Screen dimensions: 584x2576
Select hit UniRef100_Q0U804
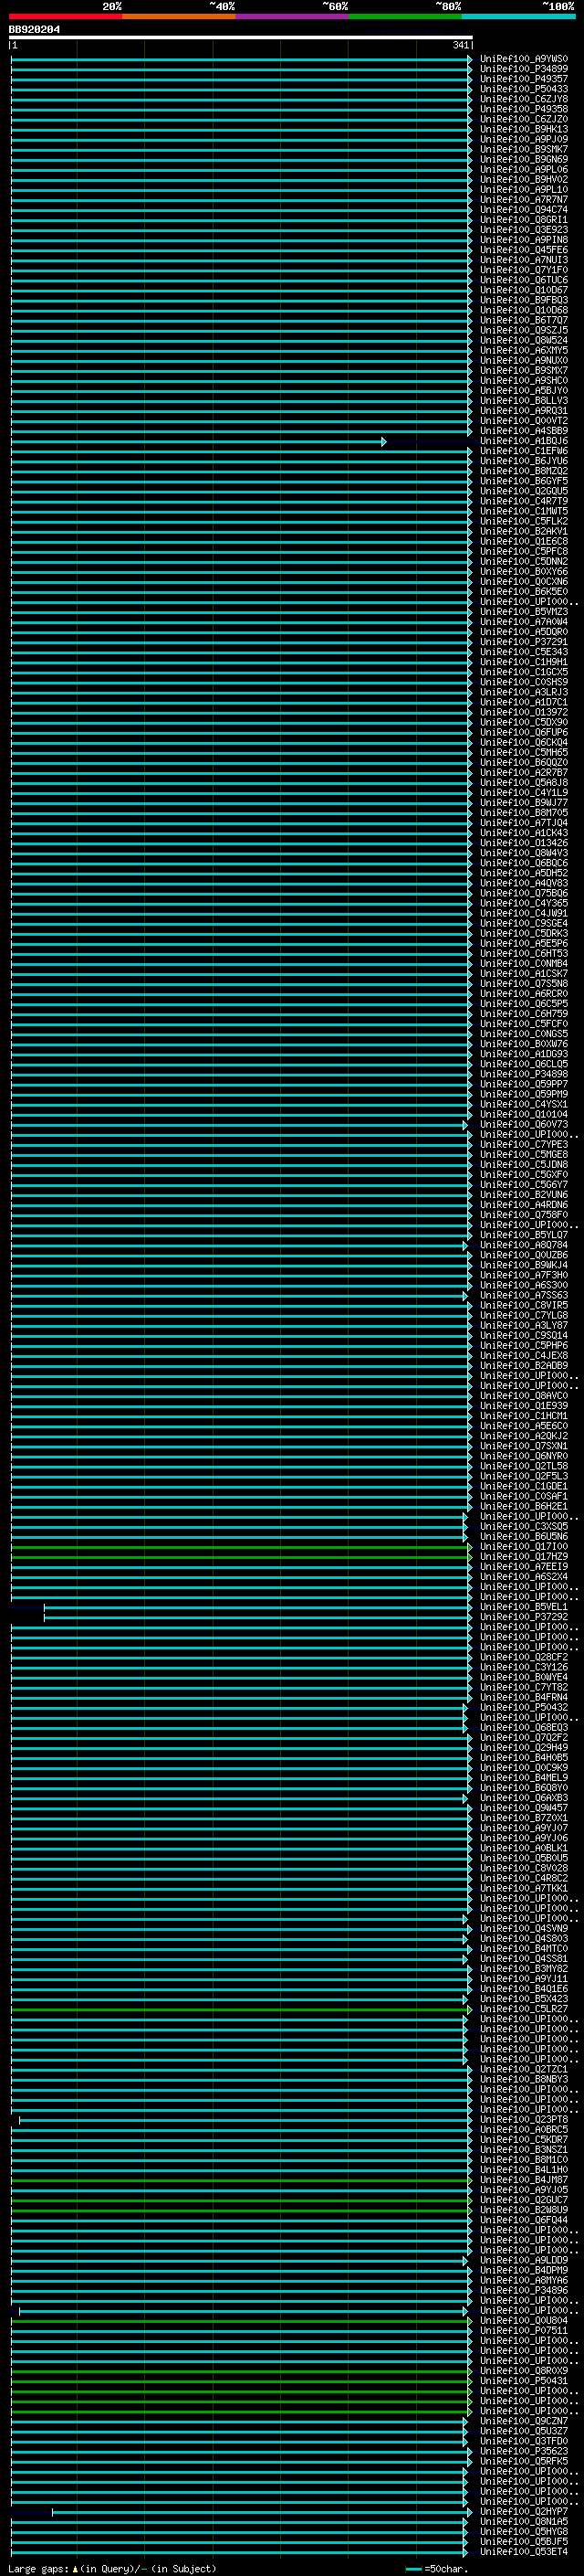pos(523,2320)
